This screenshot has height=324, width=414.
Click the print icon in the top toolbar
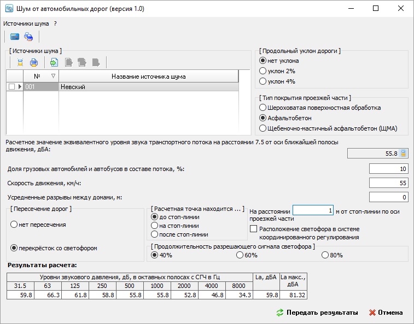coord(28,37)
